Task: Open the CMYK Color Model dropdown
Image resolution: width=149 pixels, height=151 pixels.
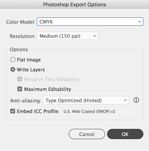Action: click(90, 21)
